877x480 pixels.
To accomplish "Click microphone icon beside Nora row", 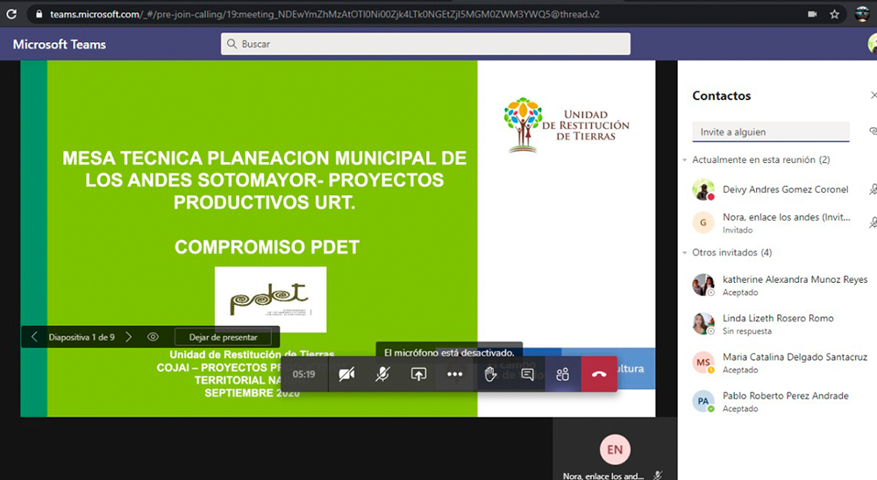I will click(x=873, y=222).
